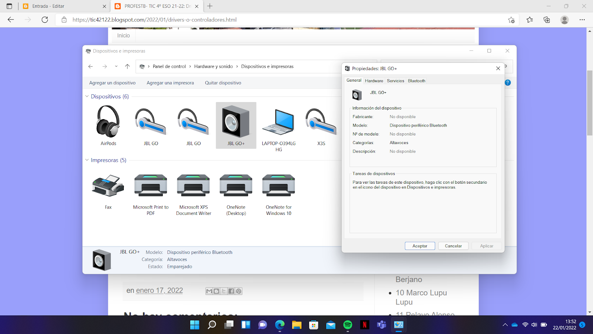Close the Propiedades: JBL GO+ dialog

point(498,68)
